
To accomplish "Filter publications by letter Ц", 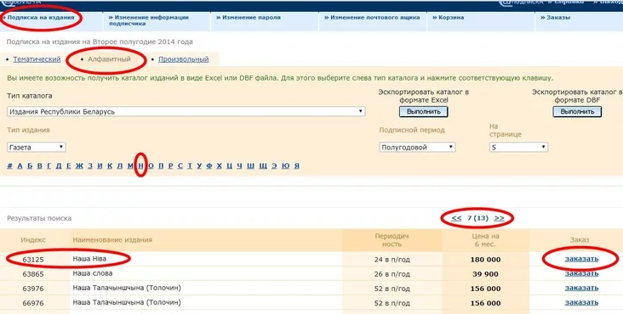I will pyautogui.click(x=230, y=165).
